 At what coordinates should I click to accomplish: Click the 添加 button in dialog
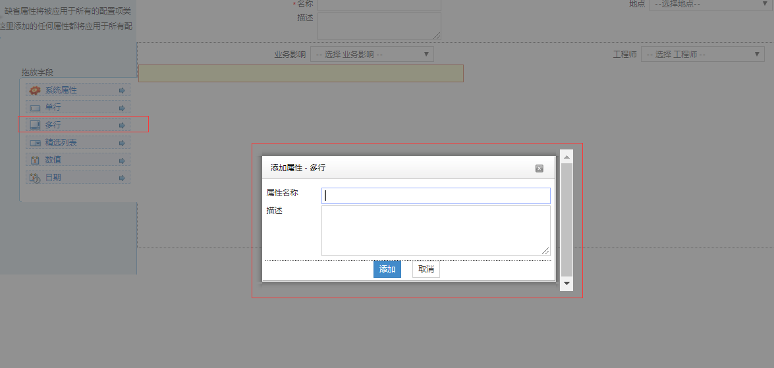(387, 269)
